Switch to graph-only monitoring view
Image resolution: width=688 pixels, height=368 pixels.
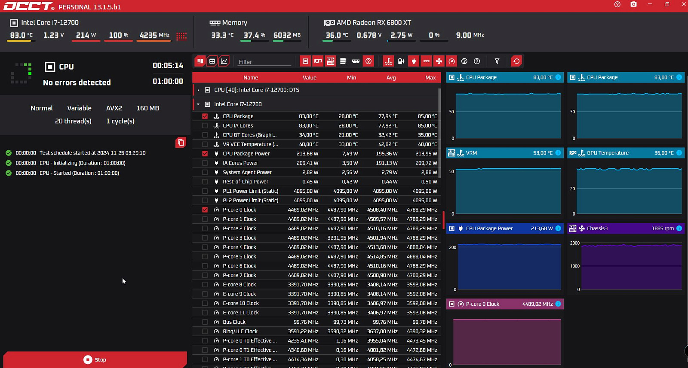pyautogui.click(x=224, y=61)
